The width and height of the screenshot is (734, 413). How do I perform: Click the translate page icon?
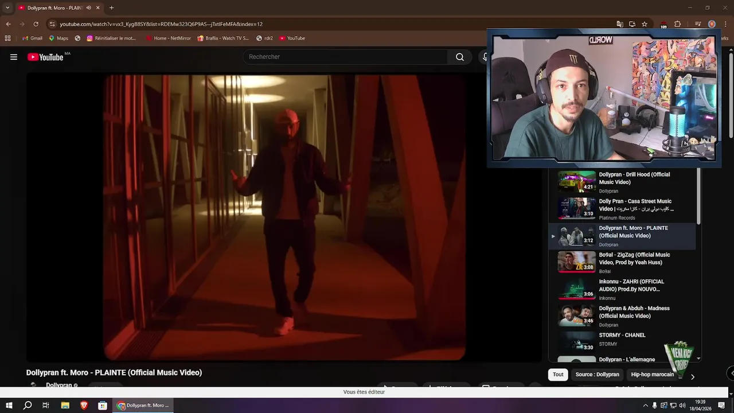pyautogui.click(x=620, y=24)
